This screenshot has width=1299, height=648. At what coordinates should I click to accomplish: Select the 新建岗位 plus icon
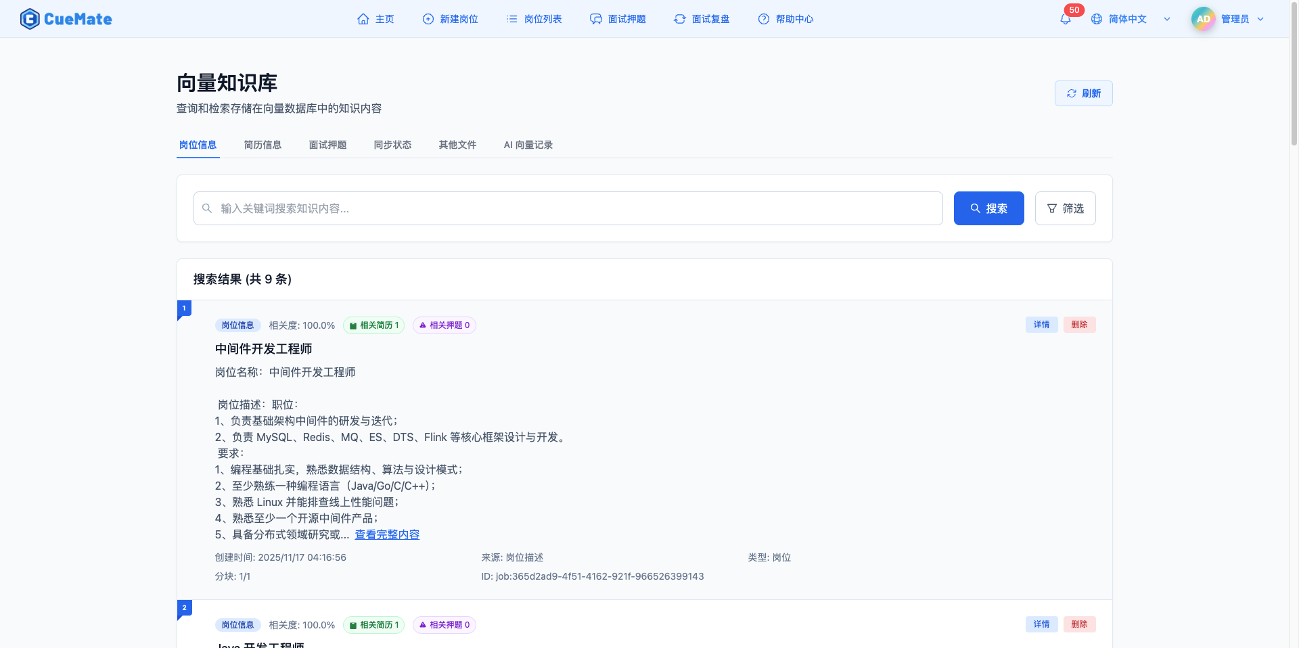pos(428,19)
